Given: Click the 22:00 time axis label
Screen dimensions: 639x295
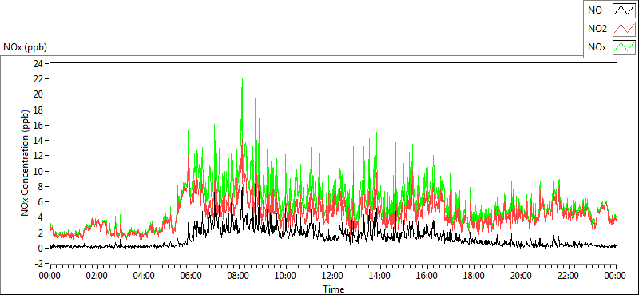Looking at the screenshot, I should point(569,276).
